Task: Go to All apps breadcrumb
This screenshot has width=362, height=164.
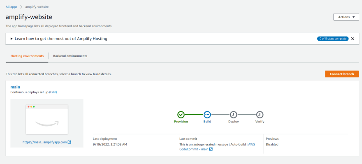Action: tap(12, 7)
